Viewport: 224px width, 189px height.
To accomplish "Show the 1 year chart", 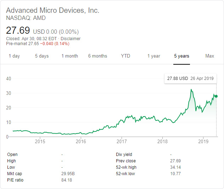I will [x=154, y=56].
